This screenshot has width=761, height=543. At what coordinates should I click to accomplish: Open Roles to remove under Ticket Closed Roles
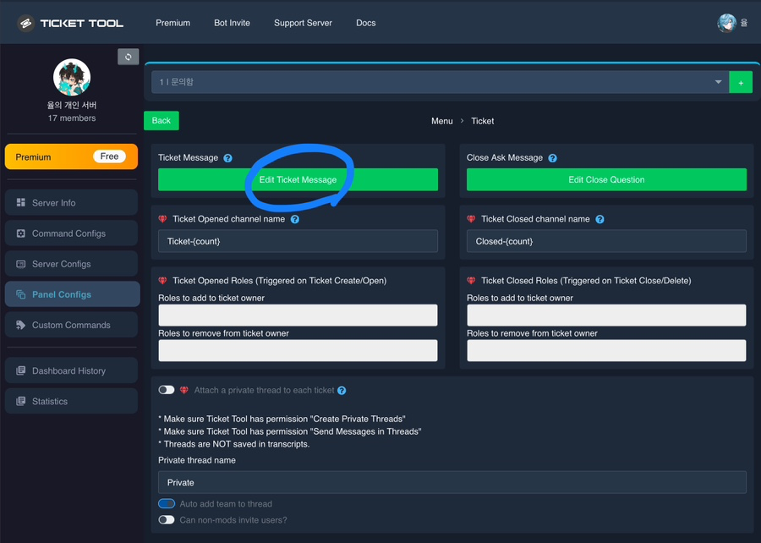(x=606, y=350)
